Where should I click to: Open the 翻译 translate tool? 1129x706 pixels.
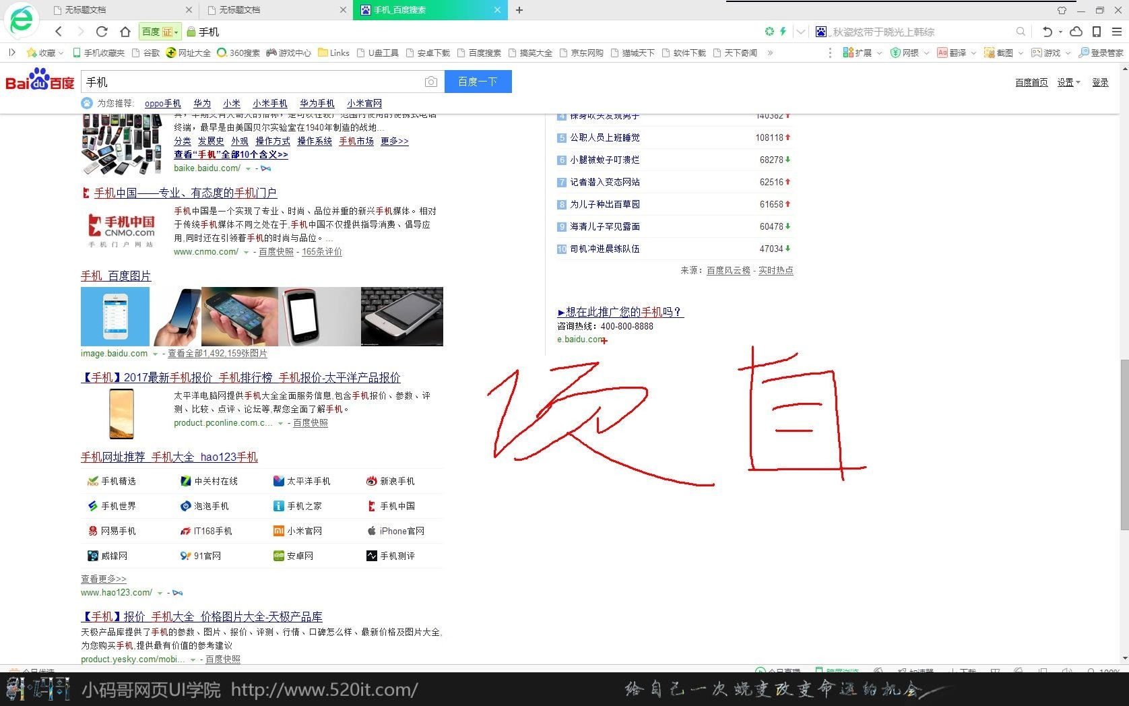point(952,53)
